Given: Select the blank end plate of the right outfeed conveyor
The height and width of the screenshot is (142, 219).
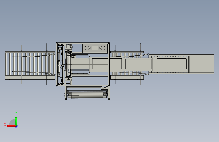Looking at the screenshot, I should pos(201,64).
